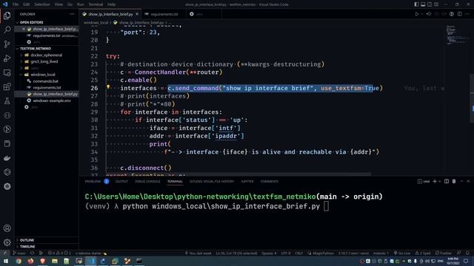Screen dimensions: 474x266
Task: Close show_ip_interface_brief.py in Open Editors
Action: [x=24, y=29]
